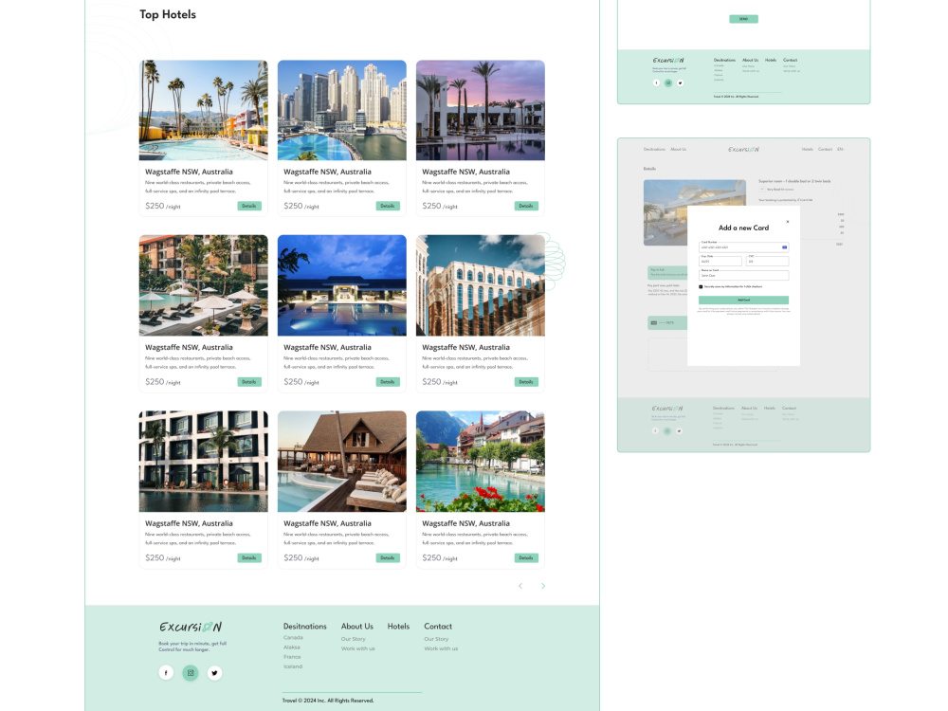Click the Twitter icon in the Top Hotels page footer
948x711 pixels.
214,672
